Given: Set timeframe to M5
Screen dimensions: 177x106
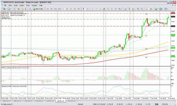Looking at the screenshot, I should click(x=52, y=9).
